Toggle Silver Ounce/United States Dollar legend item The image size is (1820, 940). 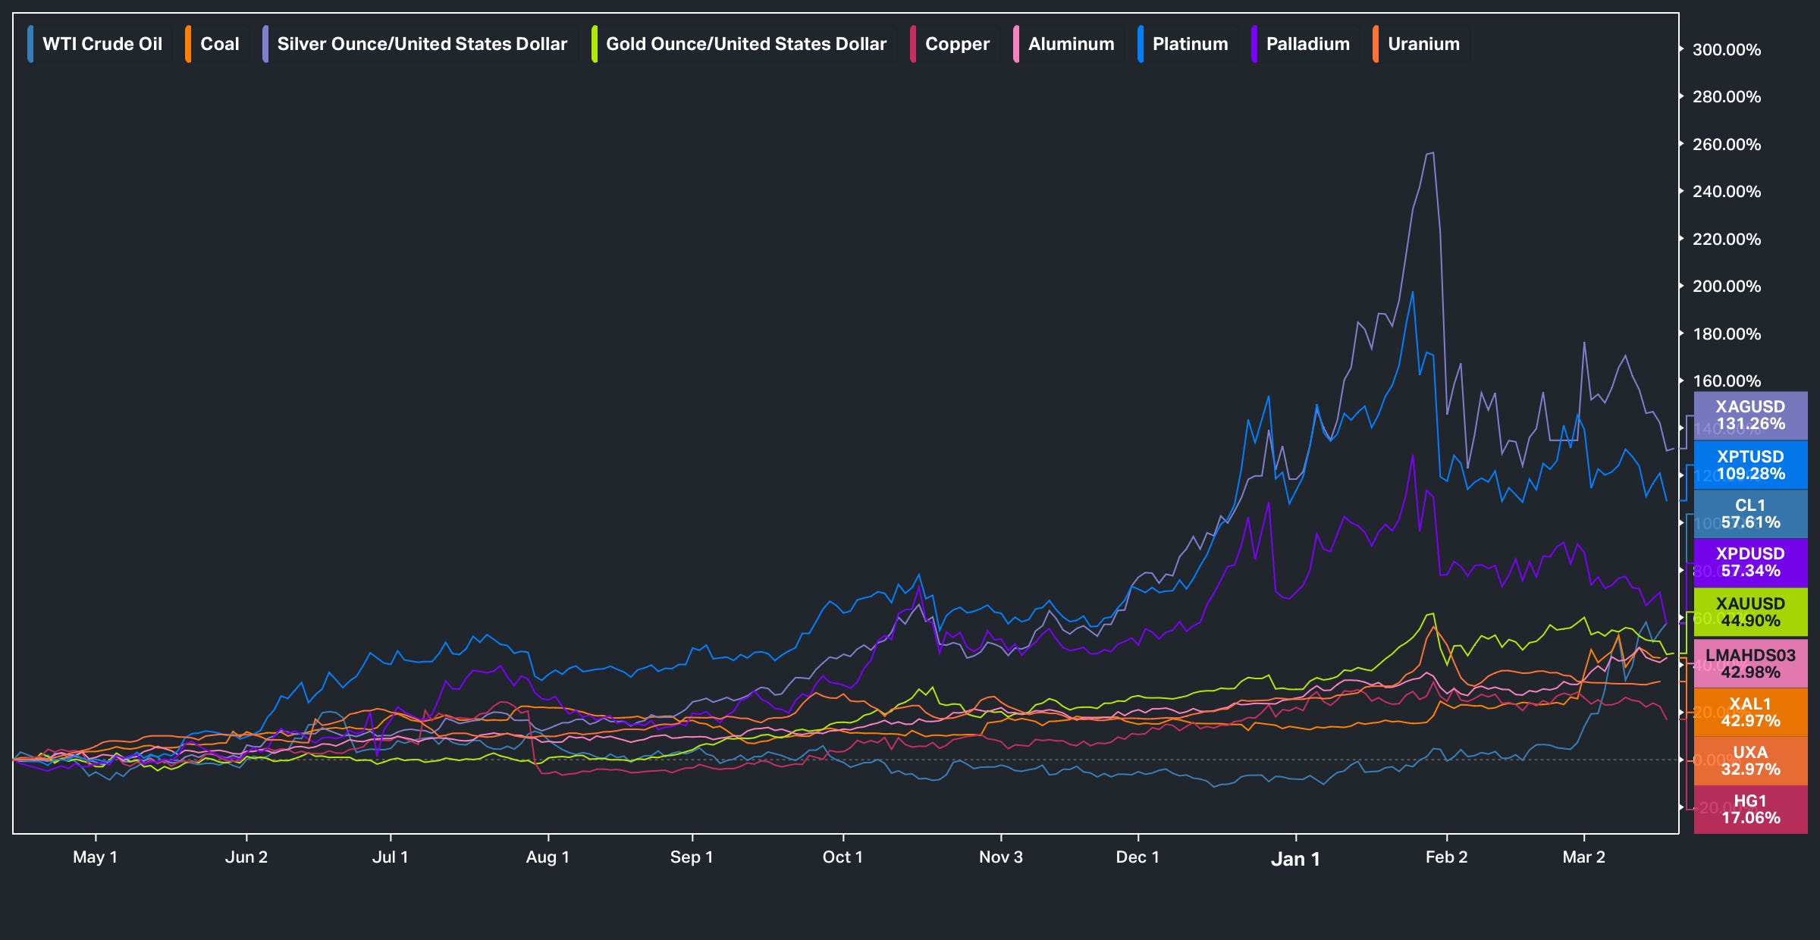(x=422, y=44)
